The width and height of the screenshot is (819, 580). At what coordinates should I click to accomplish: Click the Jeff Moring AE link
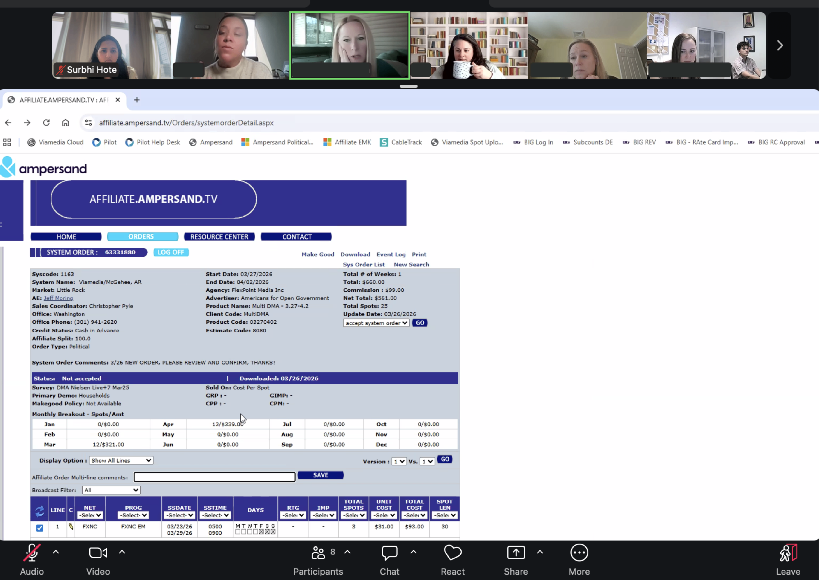click(x=58, y=299)
